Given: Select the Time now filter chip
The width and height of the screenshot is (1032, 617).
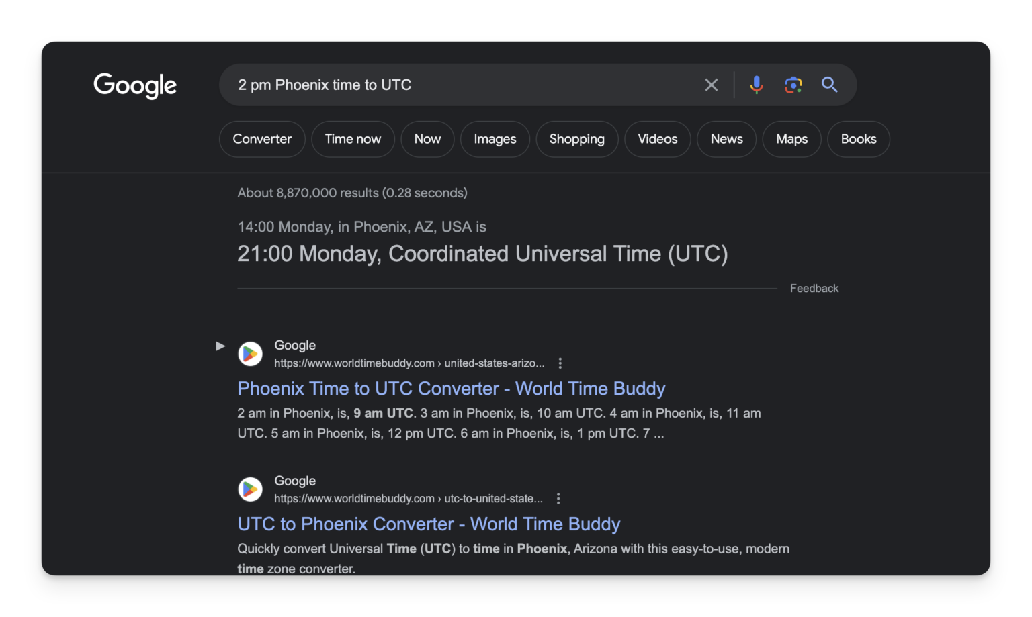Looking at the screenshot, I should click(353, 139).
